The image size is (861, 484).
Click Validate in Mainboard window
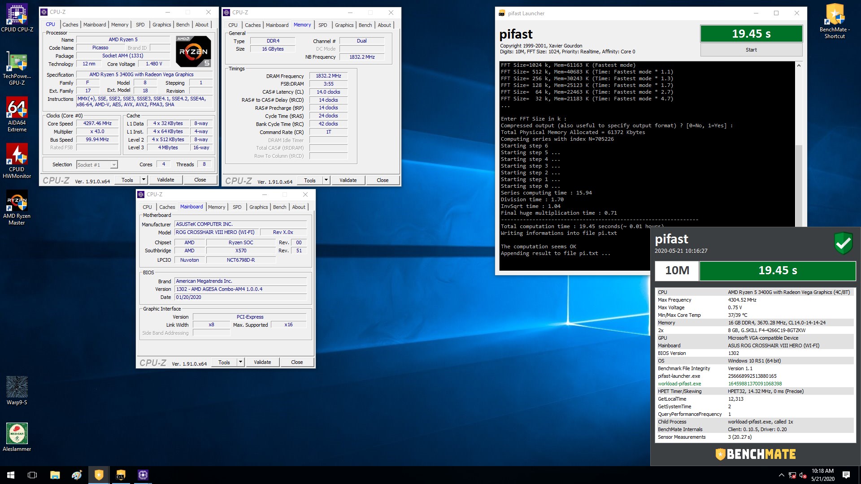(262, 362)
